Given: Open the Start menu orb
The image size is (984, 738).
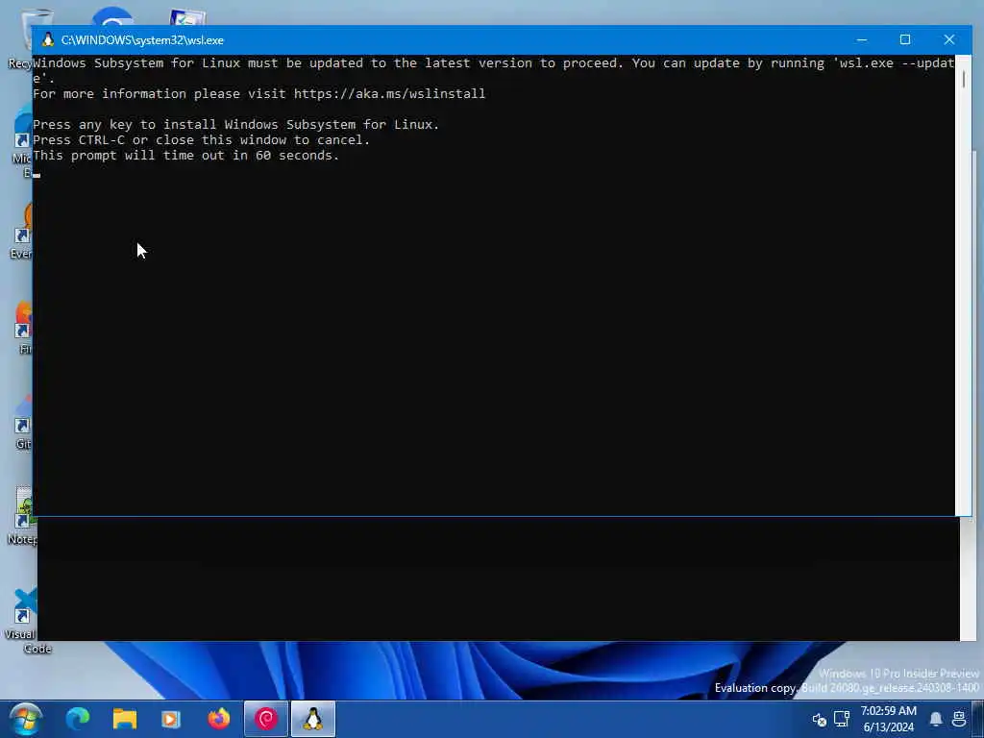Looking at the screenshot, I should (26, 719).
